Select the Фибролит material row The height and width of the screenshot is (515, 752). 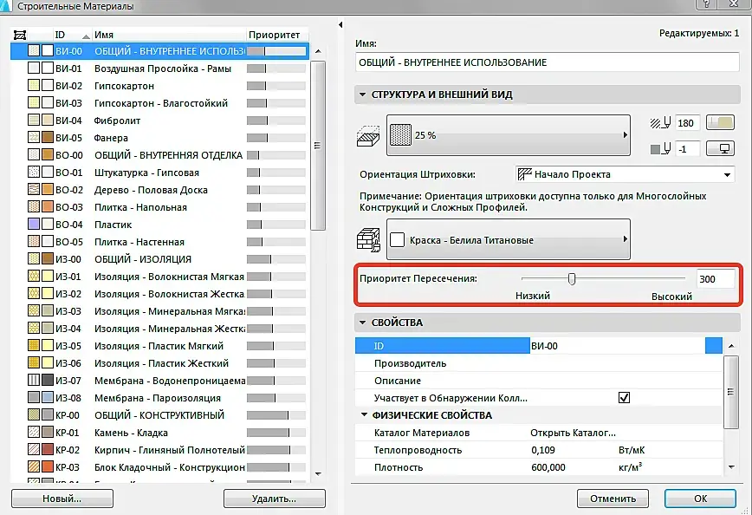point(159,121)
